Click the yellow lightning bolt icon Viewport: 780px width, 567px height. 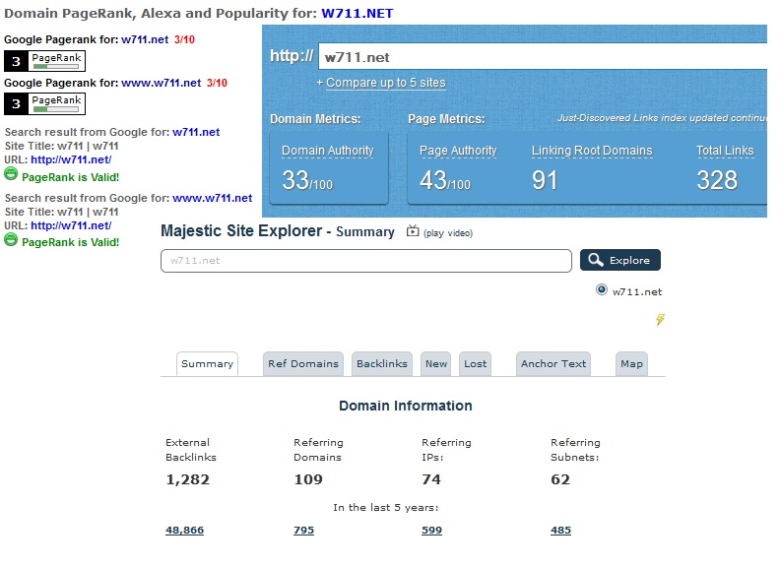[660, 319]
